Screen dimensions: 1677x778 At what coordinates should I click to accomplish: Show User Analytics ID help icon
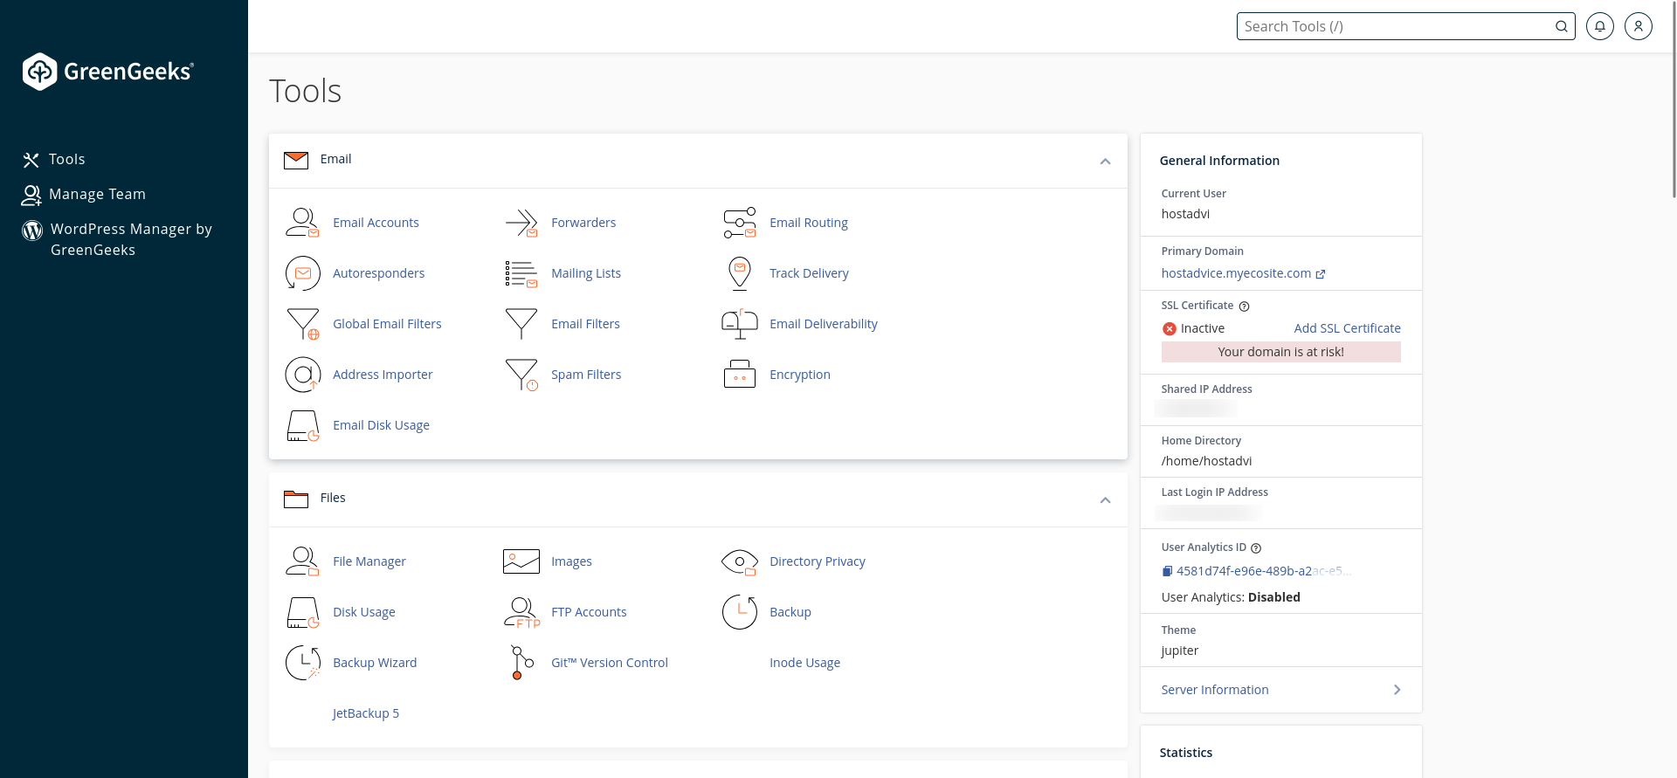point(1256,548)
